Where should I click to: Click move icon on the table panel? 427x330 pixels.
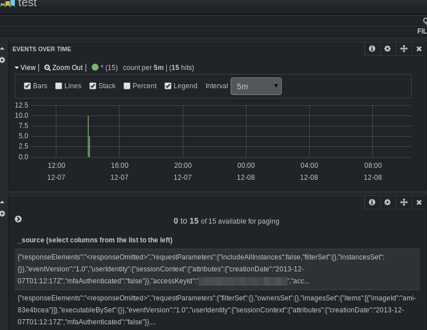coord(404,202)
